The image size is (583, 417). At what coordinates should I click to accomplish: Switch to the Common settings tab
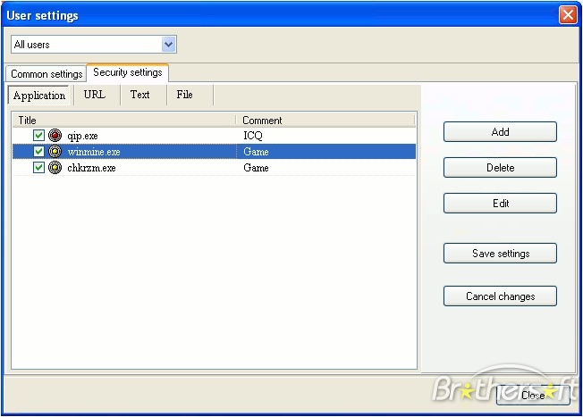pyautogui.click(x=46, y=74)
